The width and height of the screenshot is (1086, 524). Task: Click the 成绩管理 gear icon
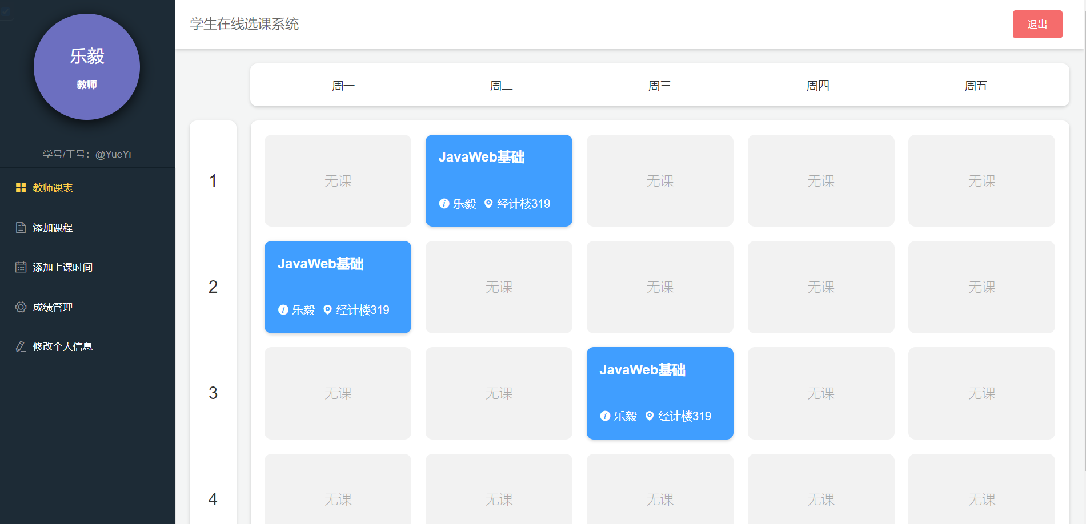pyautogui.click(x=21, y=307)
